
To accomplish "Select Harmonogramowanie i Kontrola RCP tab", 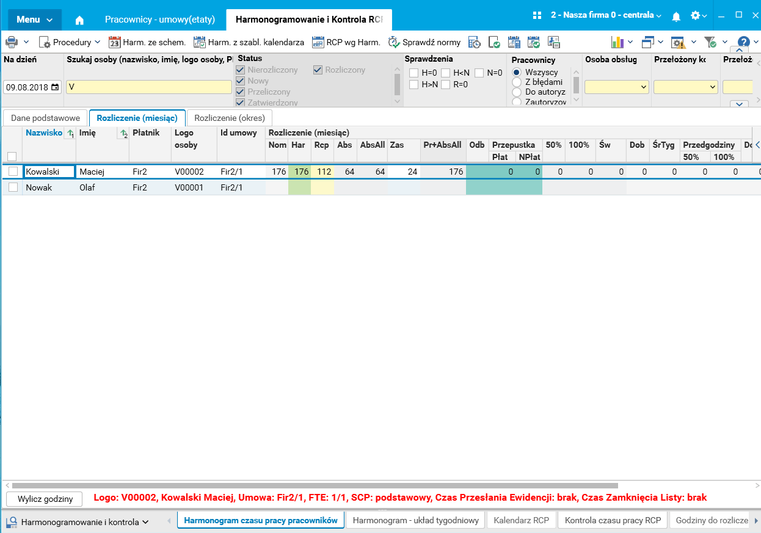I will coord(308,20).
